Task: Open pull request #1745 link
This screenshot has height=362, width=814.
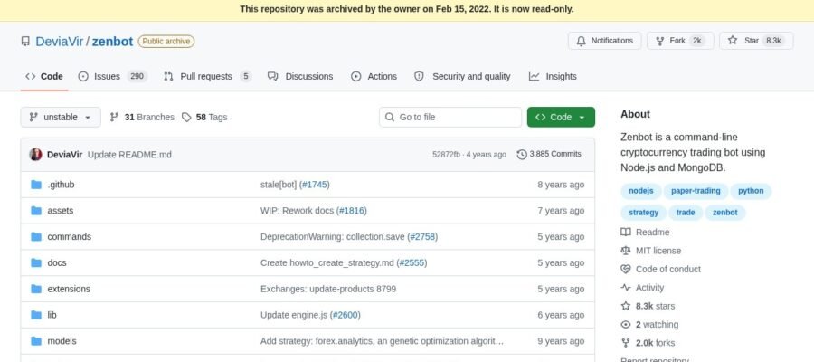Action: [314, 185]
